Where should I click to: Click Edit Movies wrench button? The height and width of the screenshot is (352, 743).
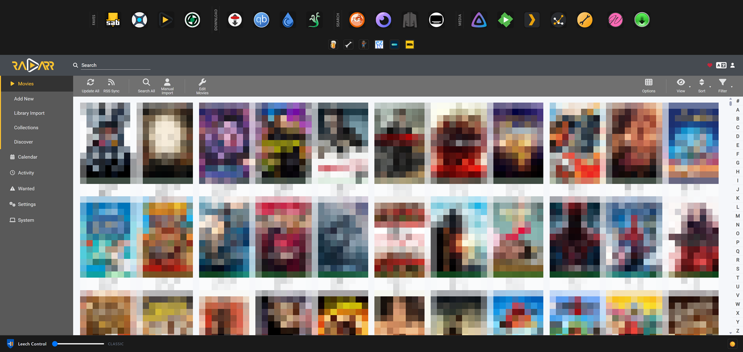(x=202, y=86)
